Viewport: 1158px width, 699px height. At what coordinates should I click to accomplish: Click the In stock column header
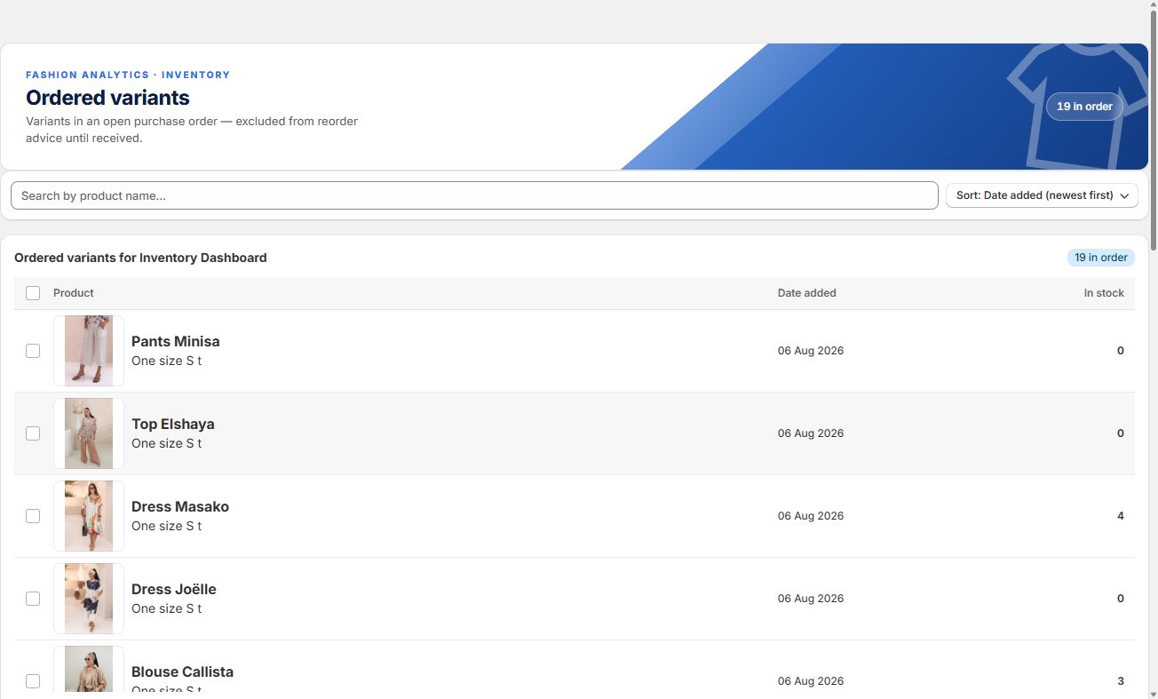coord(1104,293)
